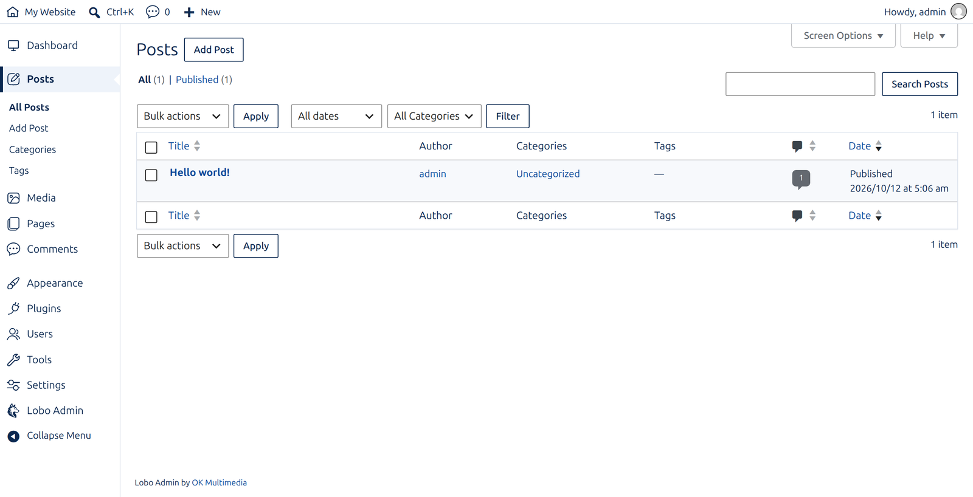Click the home icon beside My Website
Image resolution: width=973 pixels, height=497 pixels.
click(x=13, y=12)
